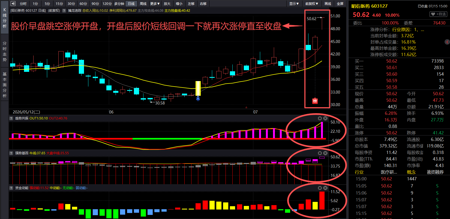
Task: Click the 封单占成交量 value 16.81%
Action: coord(408,42)
